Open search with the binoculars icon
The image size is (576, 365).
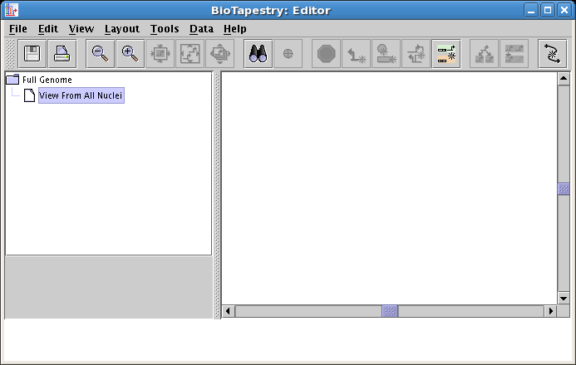[x=258, y=54]
